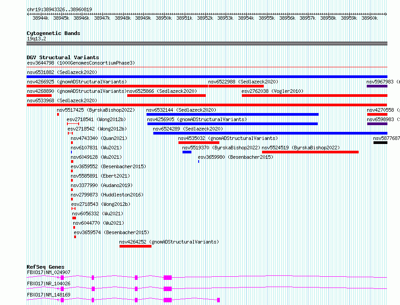Click blue bar under nsv4256905
This screenshot has height=305, width=400.
(x=232, y=124)
